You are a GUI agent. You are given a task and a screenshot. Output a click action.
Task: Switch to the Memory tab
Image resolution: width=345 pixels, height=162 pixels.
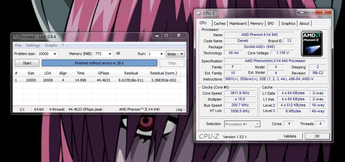pos(256,23)
